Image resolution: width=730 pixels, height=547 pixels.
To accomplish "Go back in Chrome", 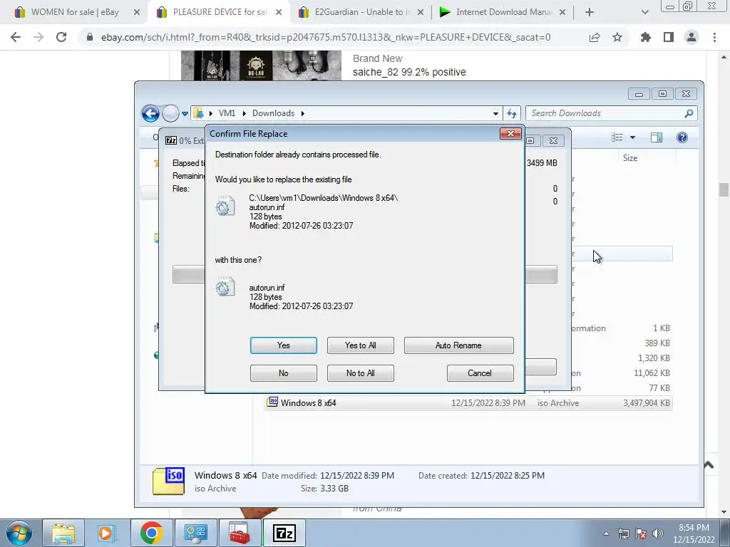I will pos(16,37).
